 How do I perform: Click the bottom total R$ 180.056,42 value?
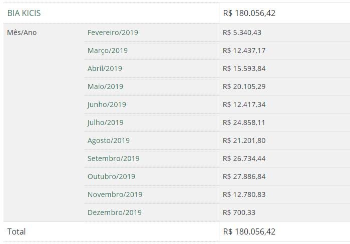click(249, 231)
